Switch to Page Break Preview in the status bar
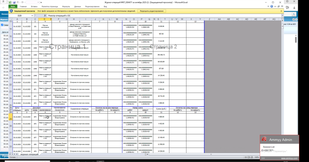This screenshot has width=309, height=162. click(251, 157)
